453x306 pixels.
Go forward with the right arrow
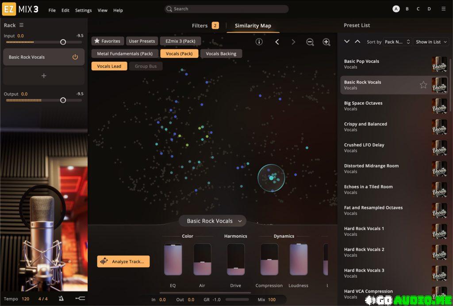point(293,42)
